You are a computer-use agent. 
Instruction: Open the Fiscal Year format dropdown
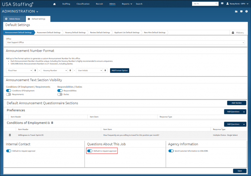pyautogui.click(x=19, y=70)
